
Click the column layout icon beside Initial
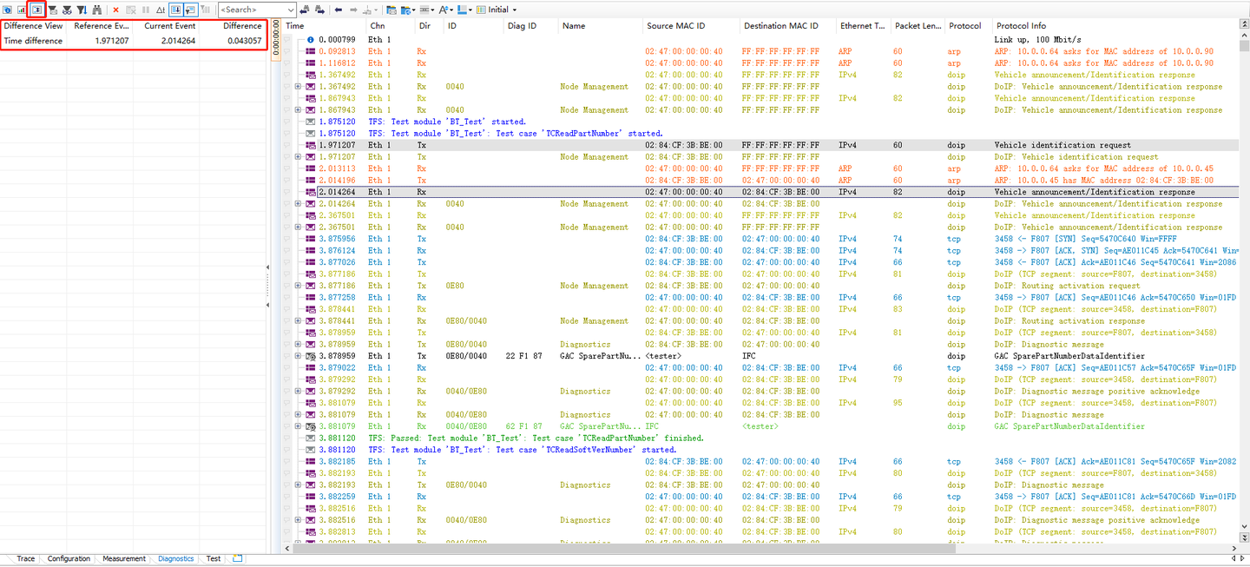(481, 10)
